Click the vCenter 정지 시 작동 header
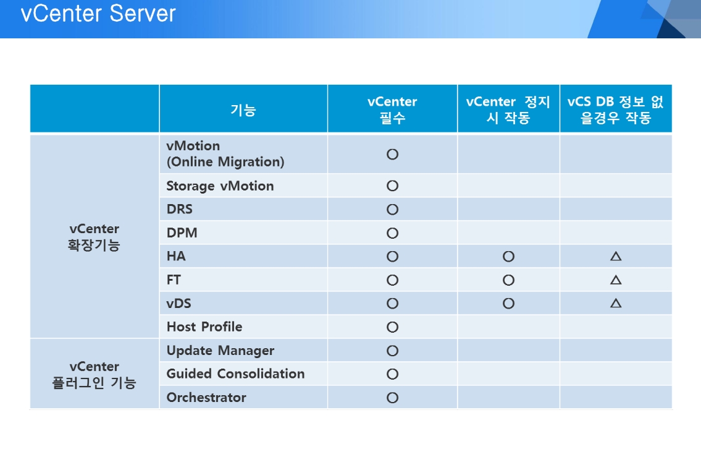Viewport: 701px width, 449px height. point(508,109)
